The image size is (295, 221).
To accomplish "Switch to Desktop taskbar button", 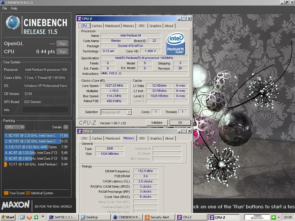I will coord(95,217).
